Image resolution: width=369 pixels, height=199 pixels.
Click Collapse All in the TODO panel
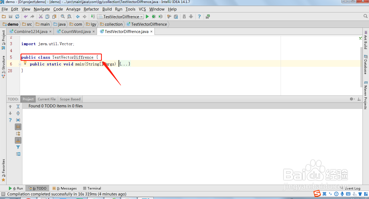18,113
